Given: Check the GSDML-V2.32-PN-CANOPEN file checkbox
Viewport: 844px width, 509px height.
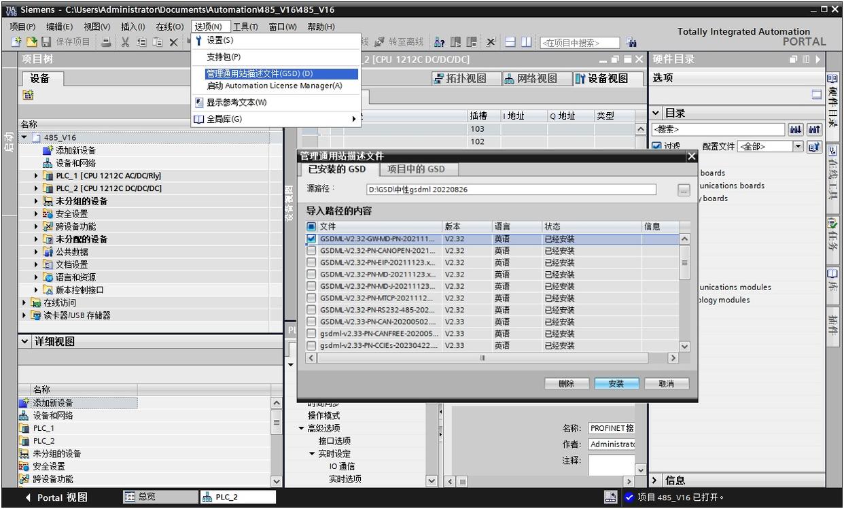Looking at the screenshot, I should click(311, 251).
